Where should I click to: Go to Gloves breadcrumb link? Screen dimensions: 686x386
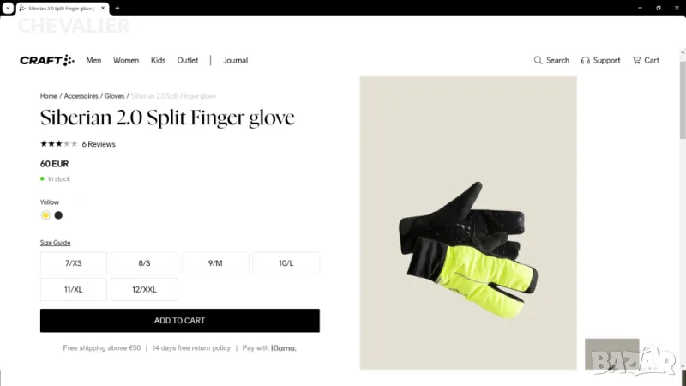(114, 96)
